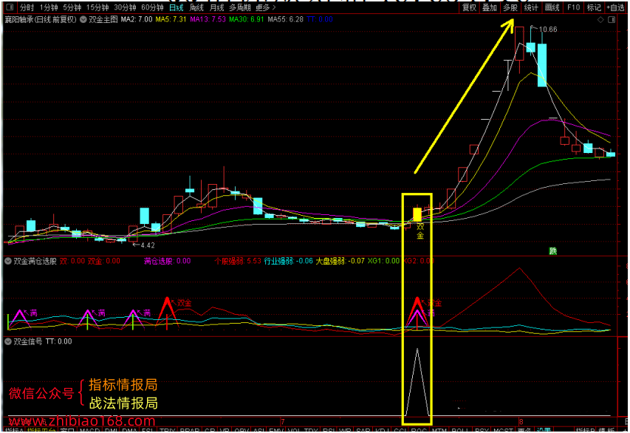The width and height of the screenshot is (630, 433).
Task: Click the blue TT: 0.00 value in main header
Action: 320,19
